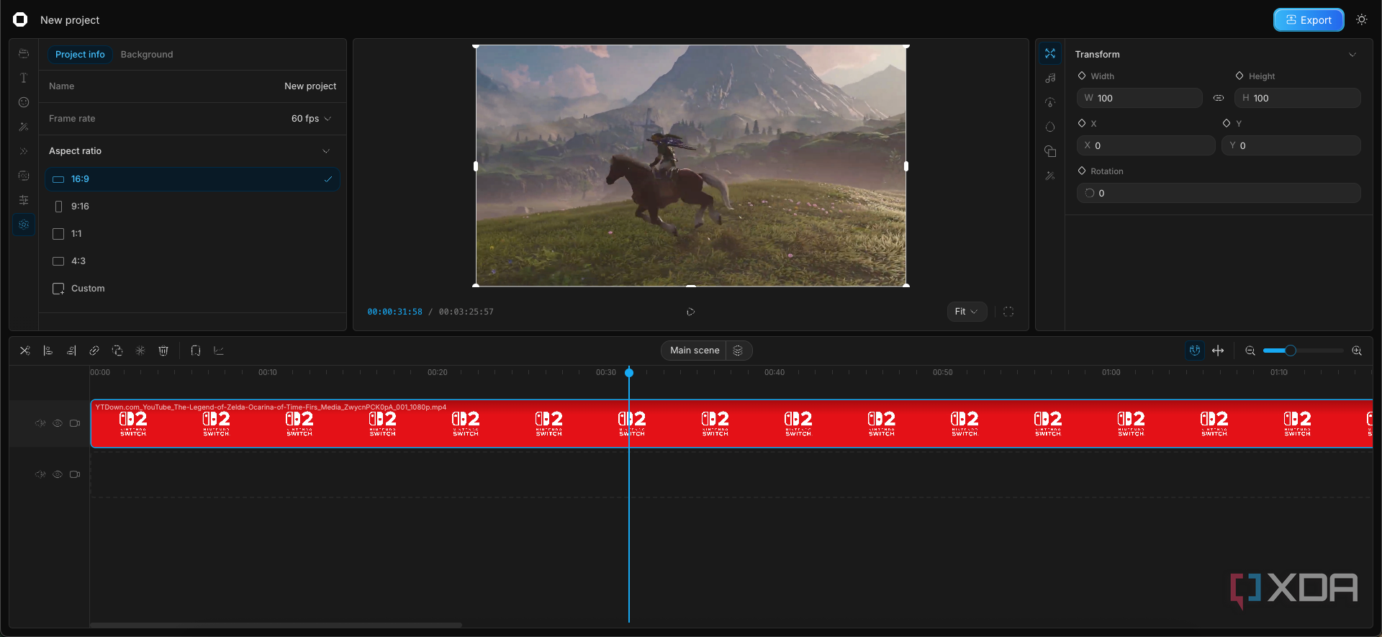Click the Export button

1309,20
